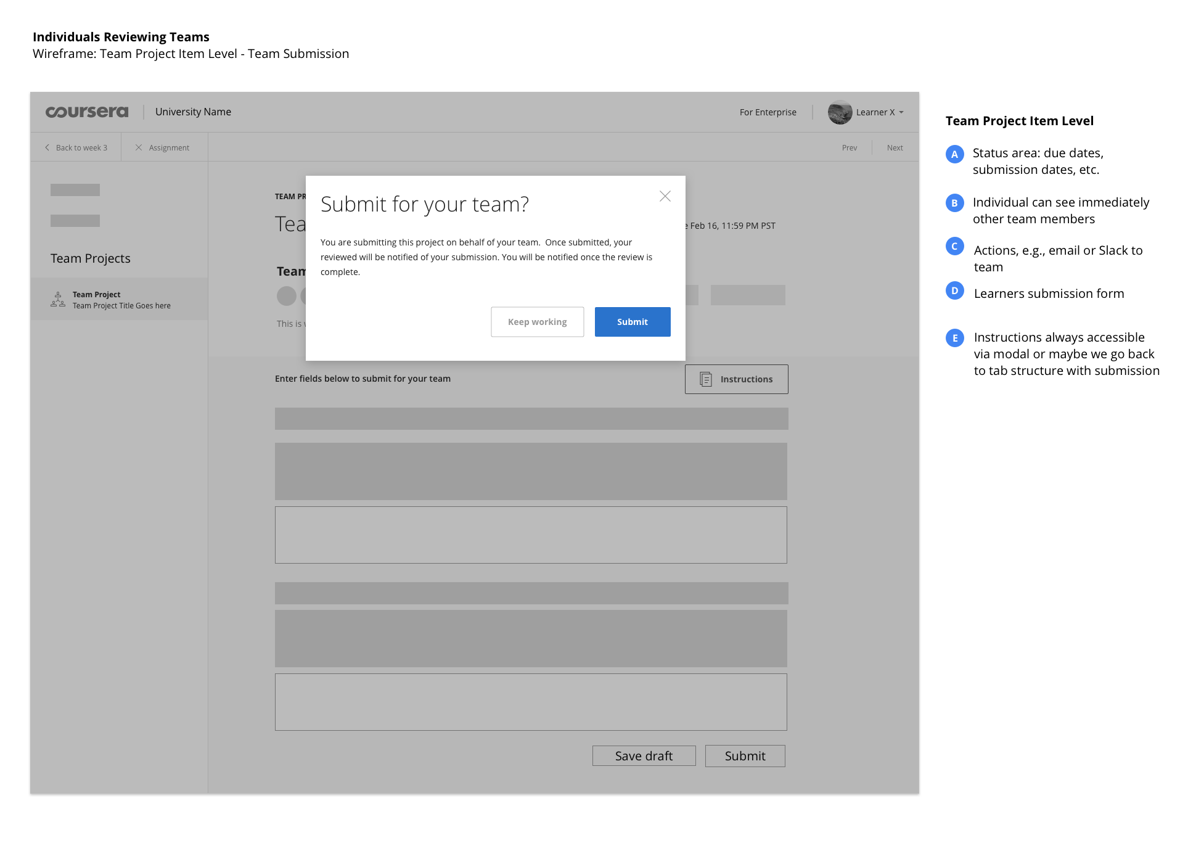The image size is (1196, 851).
Task: Click Enter fields below to submit text
Action: pyautogui.click(x=362, y=379)
